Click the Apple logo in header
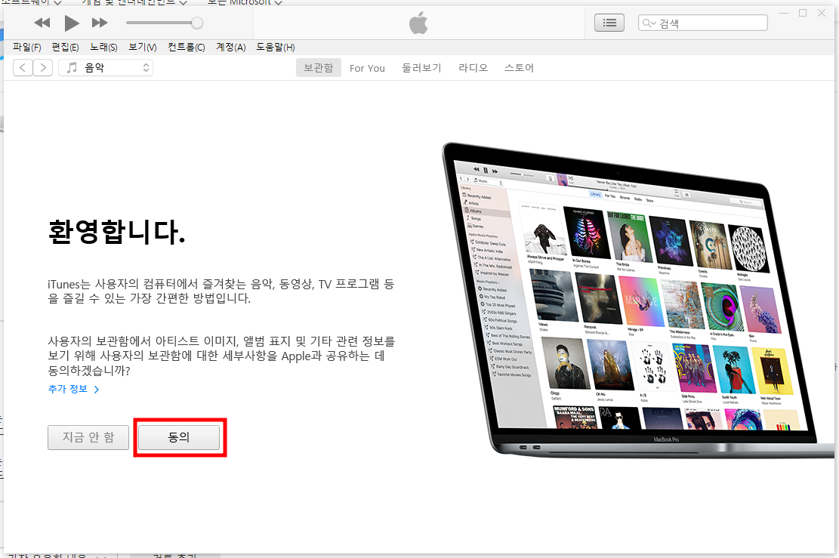This screenshot has width=839, height=558. point(418,23)
